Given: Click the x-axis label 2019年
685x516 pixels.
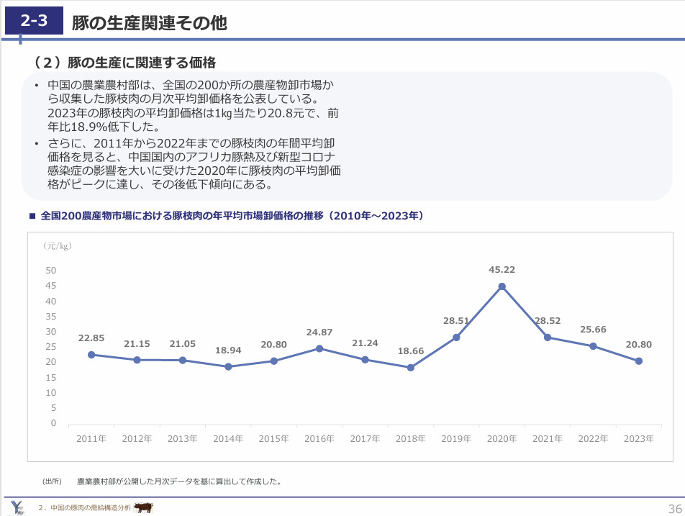Looking at the screenshot, I should (456, 439).
